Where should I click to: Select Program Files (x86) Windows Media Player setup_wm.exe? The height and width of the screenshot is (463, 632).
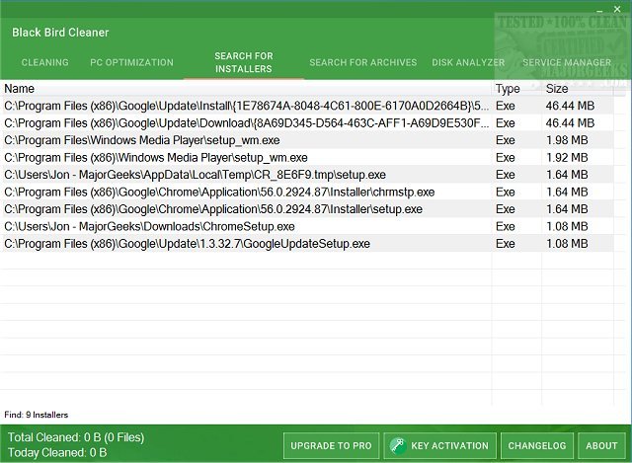(x=308, y=158)
